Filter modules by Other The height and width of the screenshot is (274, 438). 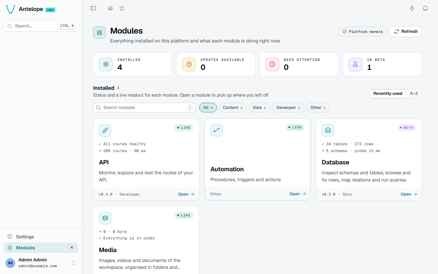click(318, 108)
